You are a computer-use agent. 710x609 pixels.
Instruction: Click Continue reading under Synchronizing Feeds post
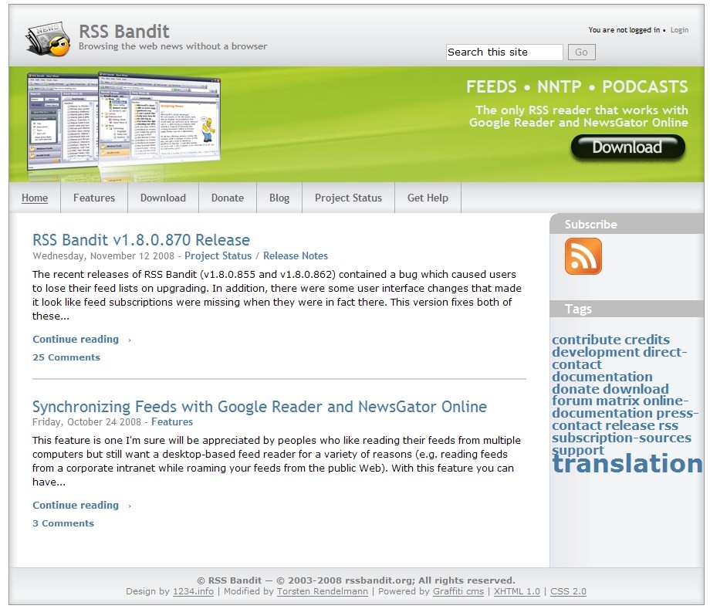point(76,505)
